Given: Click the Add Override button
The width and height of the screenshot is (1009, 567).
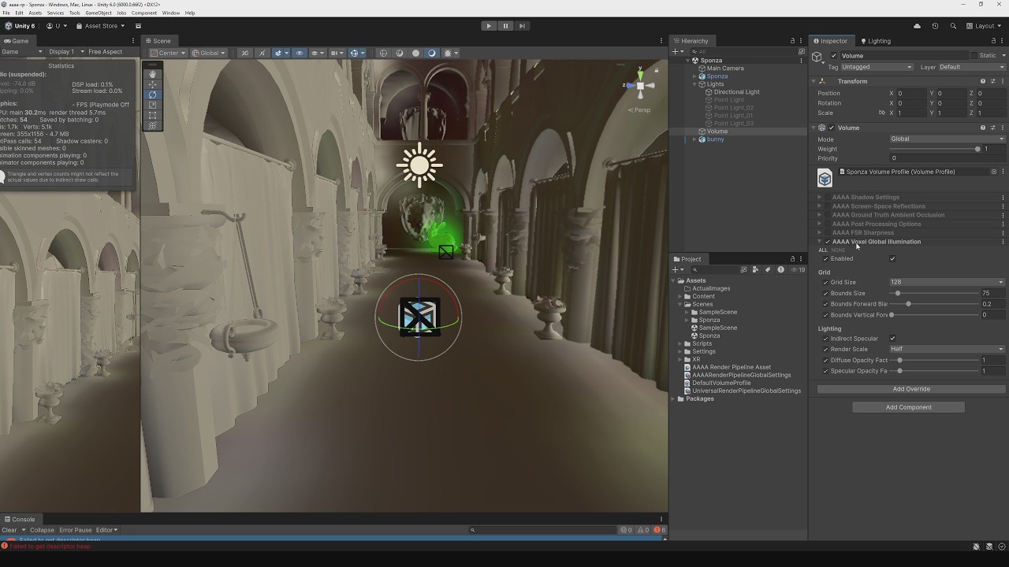Looking at the screenshot, I should point(911,389).
